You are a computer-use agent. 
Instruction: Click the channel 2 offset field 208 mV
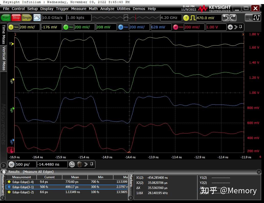click(106, 27)
